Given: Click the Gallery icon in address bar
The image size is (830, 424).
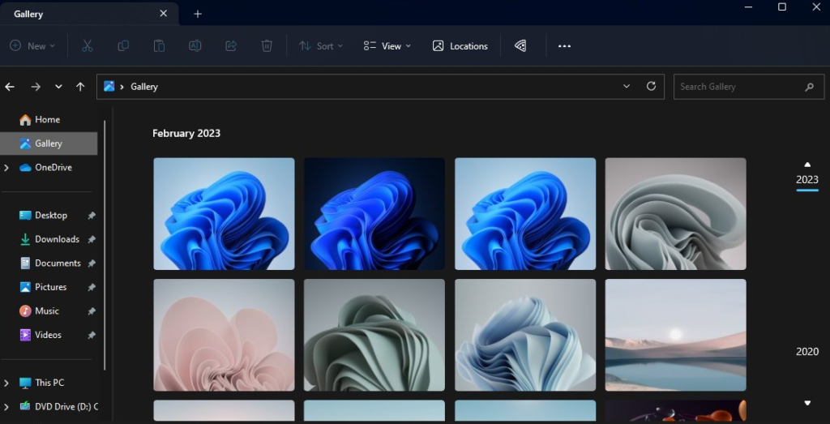Looking at the screenshot, I should coord(109,86).
